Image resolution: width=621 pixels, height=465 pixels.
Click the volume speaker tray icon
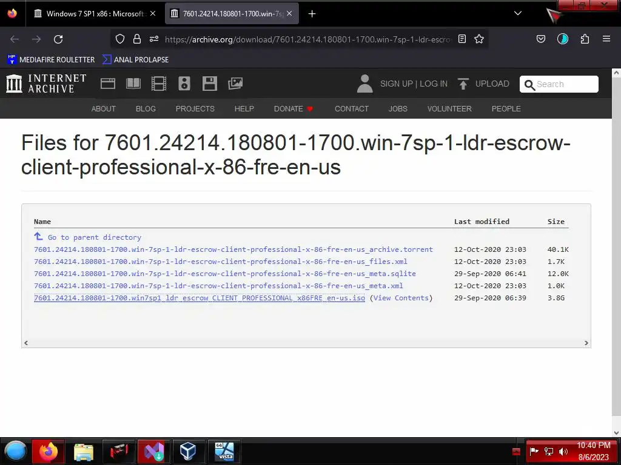pos(563,451)
